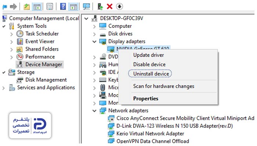
Task: Click the Back arrow toolbar icon
Action: [5, 7]
